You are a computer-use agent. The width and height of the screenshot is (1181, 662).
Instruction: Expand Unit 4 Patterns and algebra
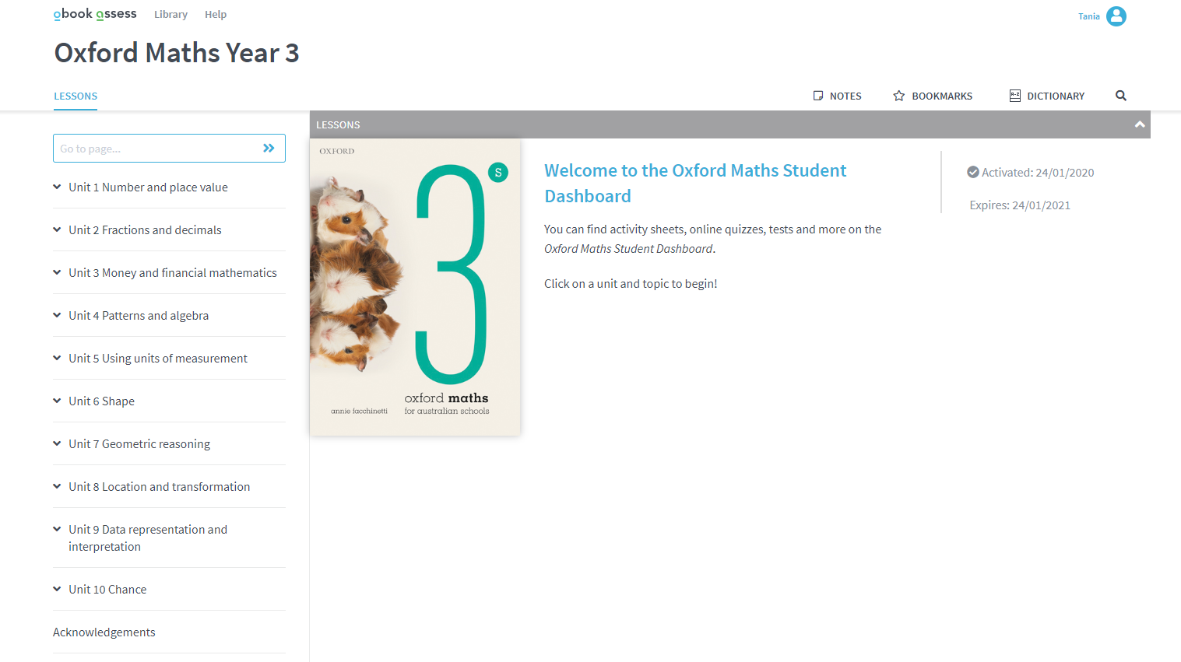pos(139,315)
